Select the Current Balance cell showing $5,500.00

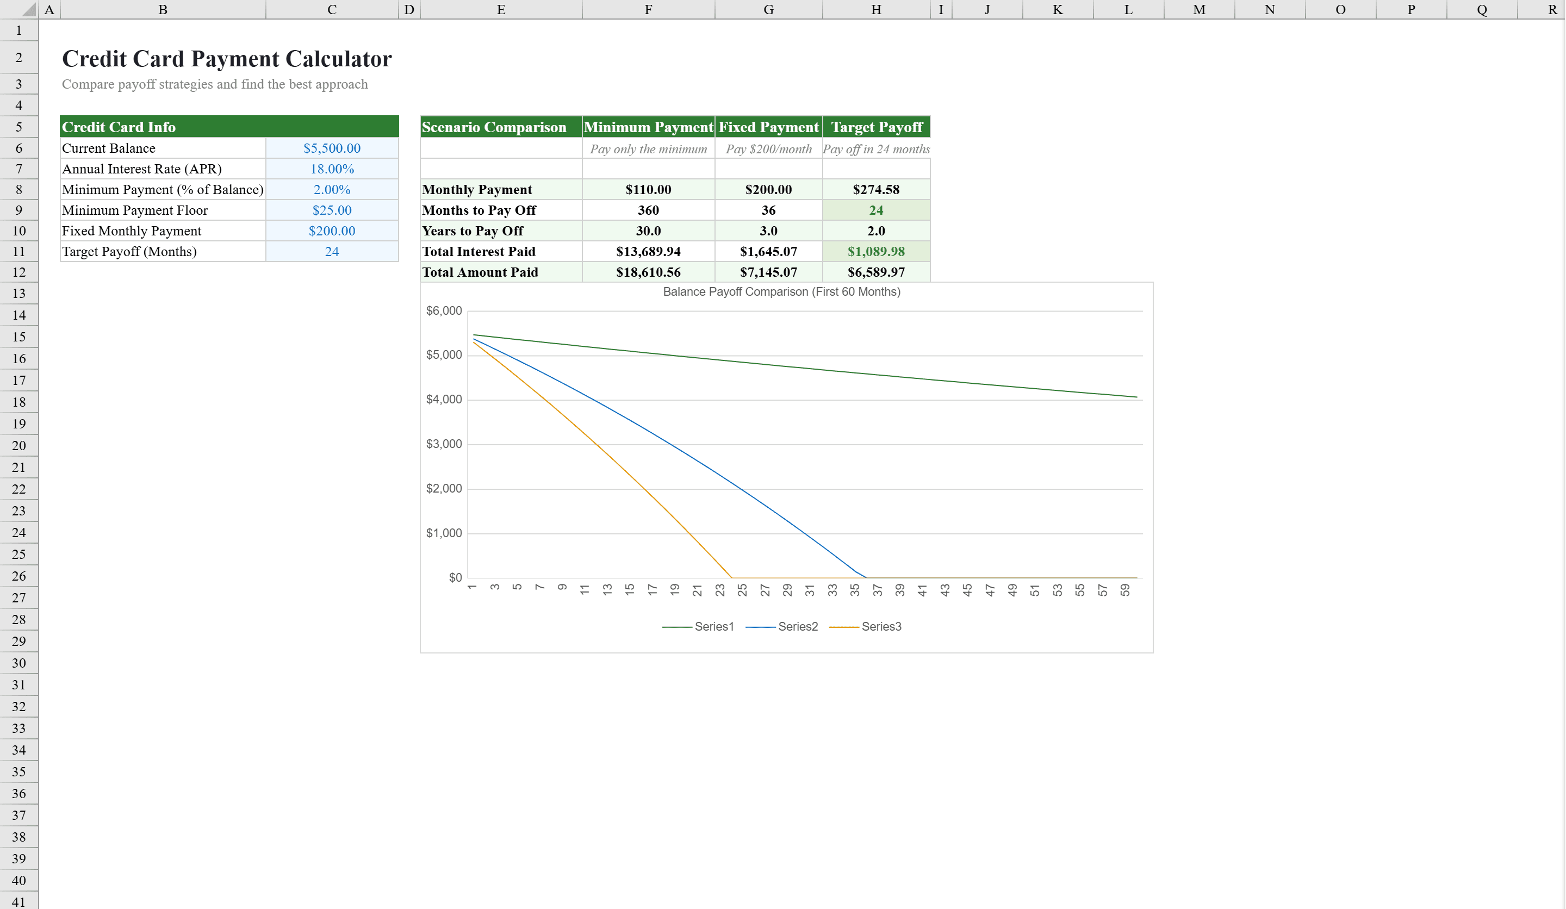tap(331, 148)
